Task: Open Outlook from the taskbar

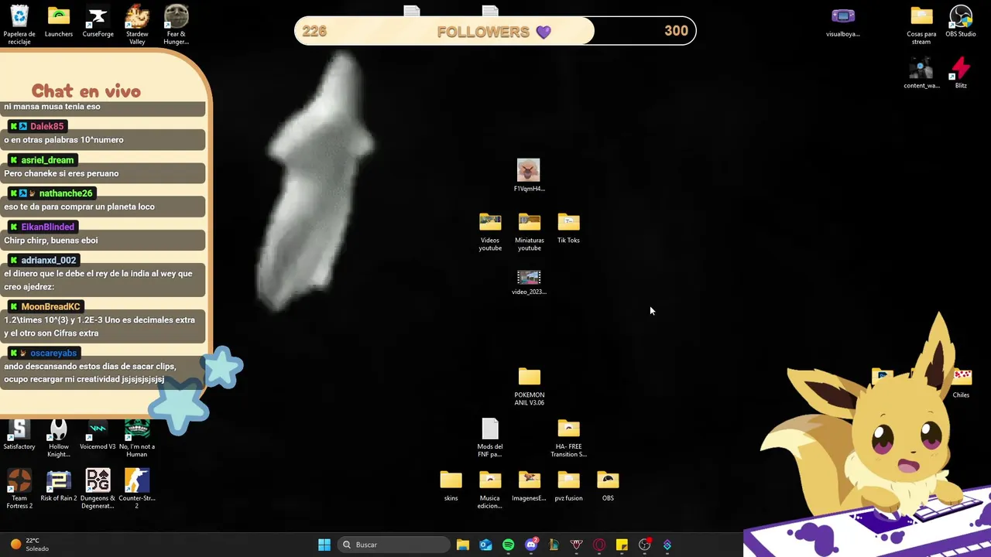Action: click(485, 545)
